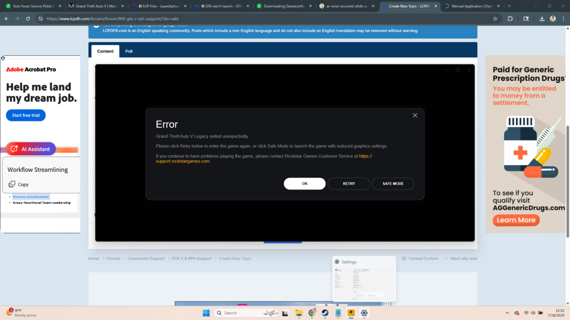Open Grand Theft Auto V Mod browser tab
570x320 pixels.
pyautogui.click(x=96, y=6)
